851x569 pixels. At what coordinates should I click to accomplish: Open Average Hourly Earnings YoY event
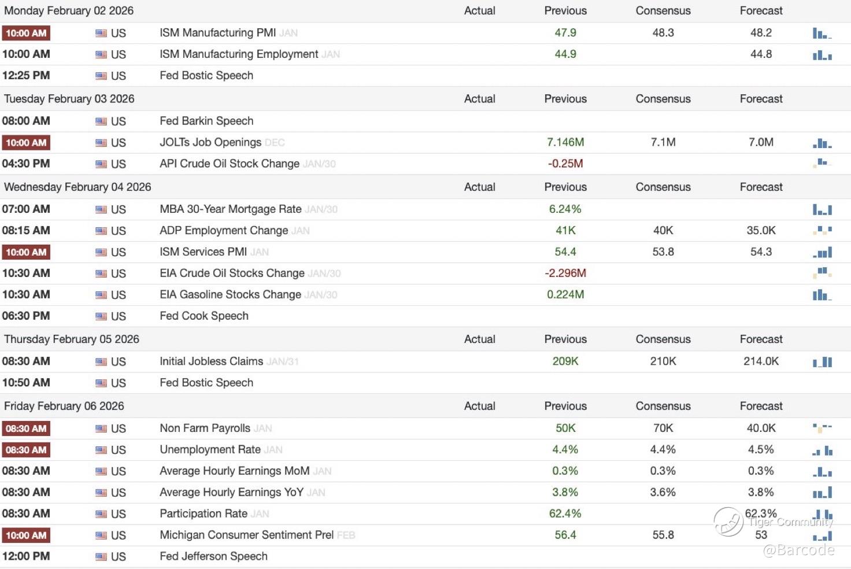(x=231, y=492)
